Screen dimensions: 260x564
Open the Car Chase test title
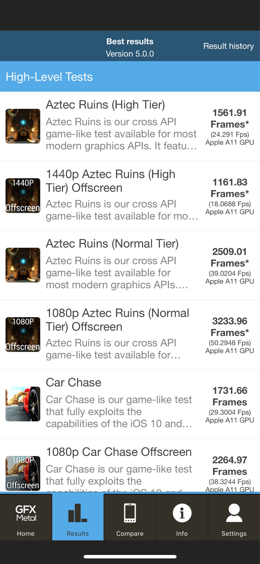tap(73, 383)
